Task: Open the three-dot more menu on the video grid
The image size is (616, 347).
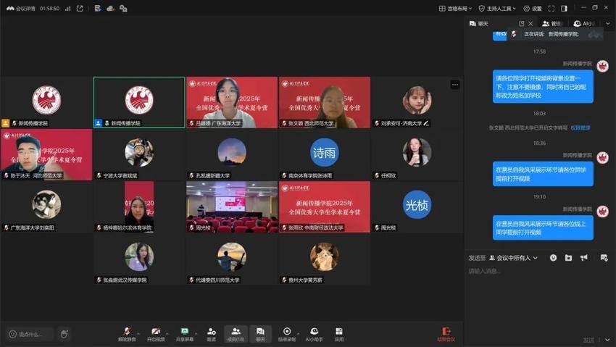Action: click(x=455, y=84)
